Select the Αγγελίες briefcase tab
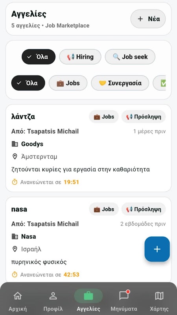177x315 pixels. [x=88, y=301]
